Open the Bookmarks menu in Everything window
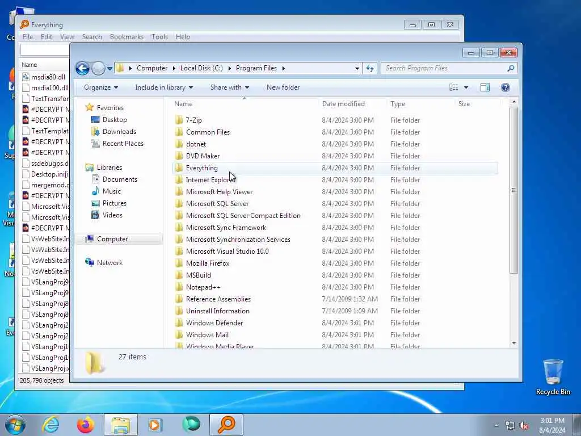The width and height of the screenshot is (581, 436). (x=127, y=37)
